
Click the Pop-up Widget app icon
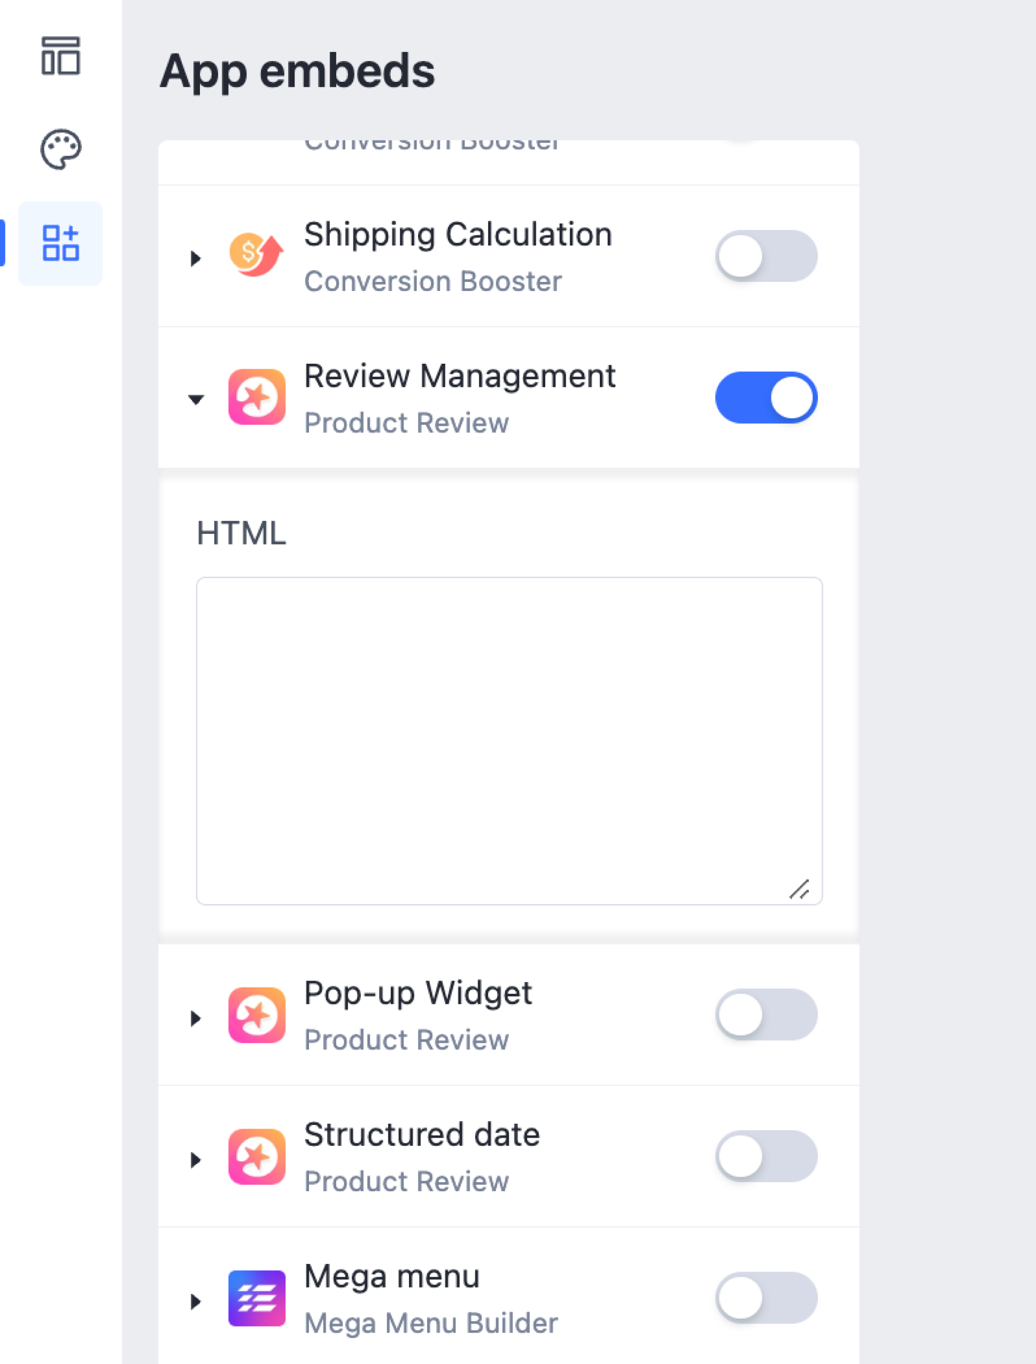(x=257, y=1015)
